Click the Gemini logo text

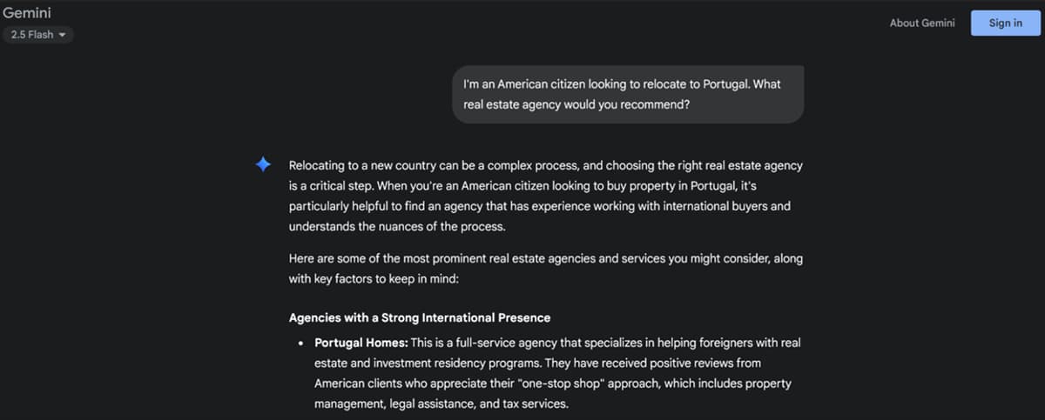27,13
